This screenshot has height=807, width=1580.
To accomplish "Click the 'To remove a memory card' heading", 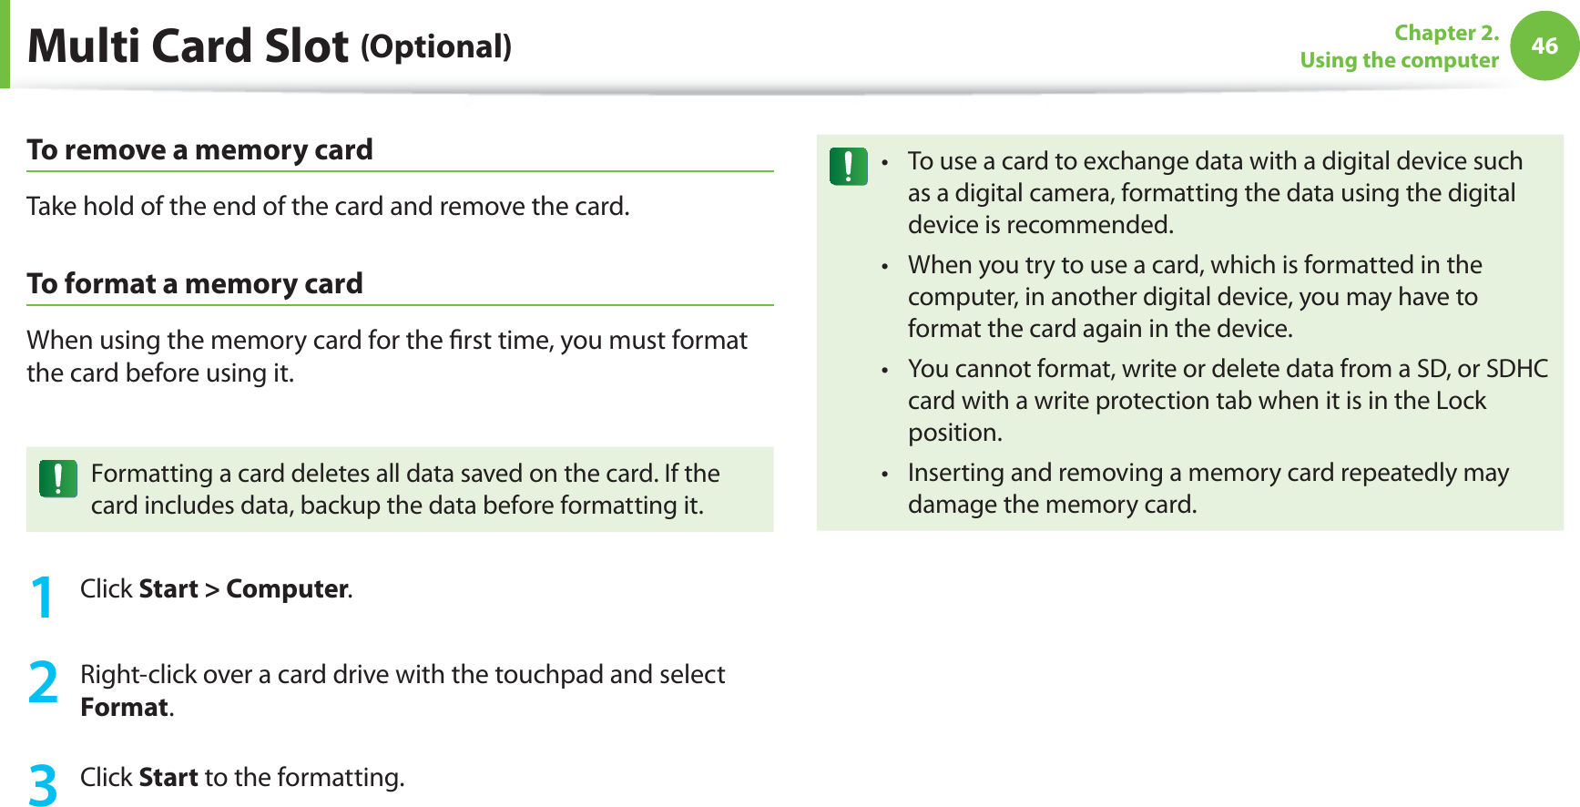I will coord(199,149).
